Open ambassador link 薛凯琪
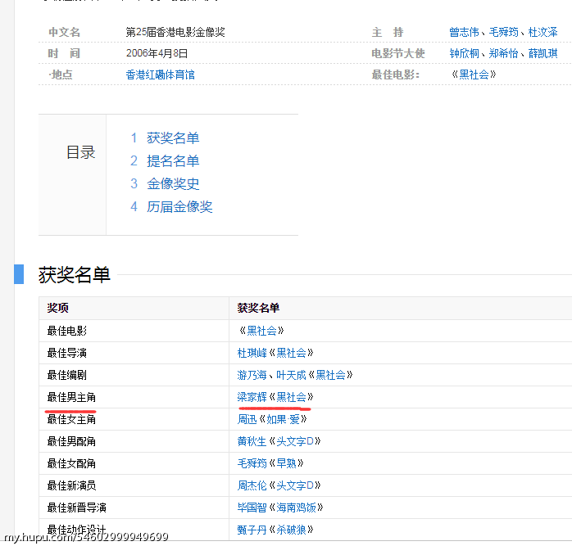Image resolution: width=572 pixels, height=546 pixels. (542, 53)
